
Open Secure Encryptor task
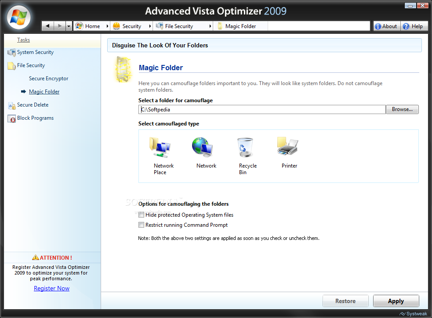(x=48, y=79)
